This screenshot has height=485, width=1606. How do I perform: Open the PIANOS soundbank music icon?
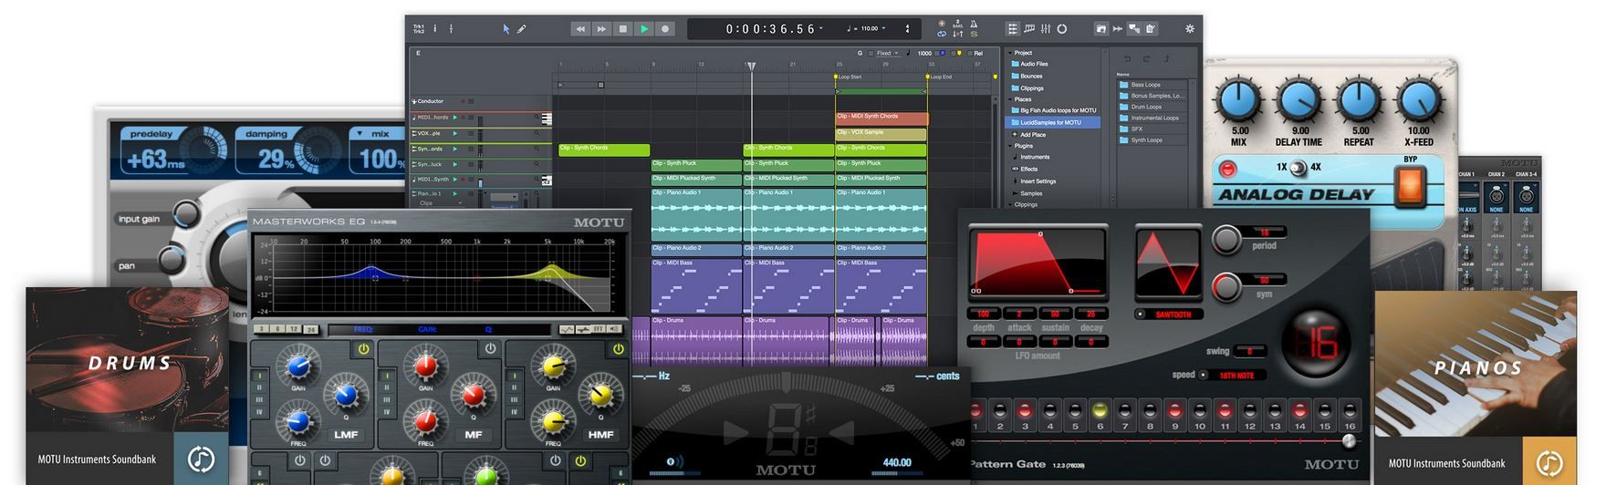click(1549, 461)
